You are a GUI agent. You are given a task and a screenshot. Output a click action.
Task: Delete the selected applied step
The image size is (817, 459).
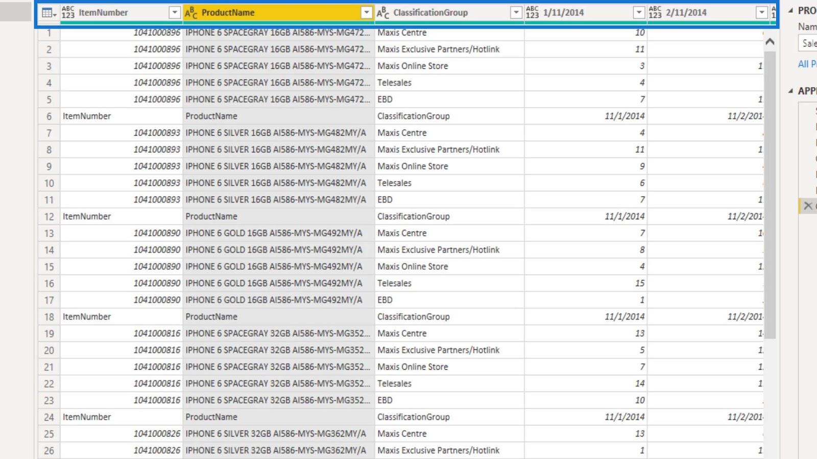click(808, 206)
